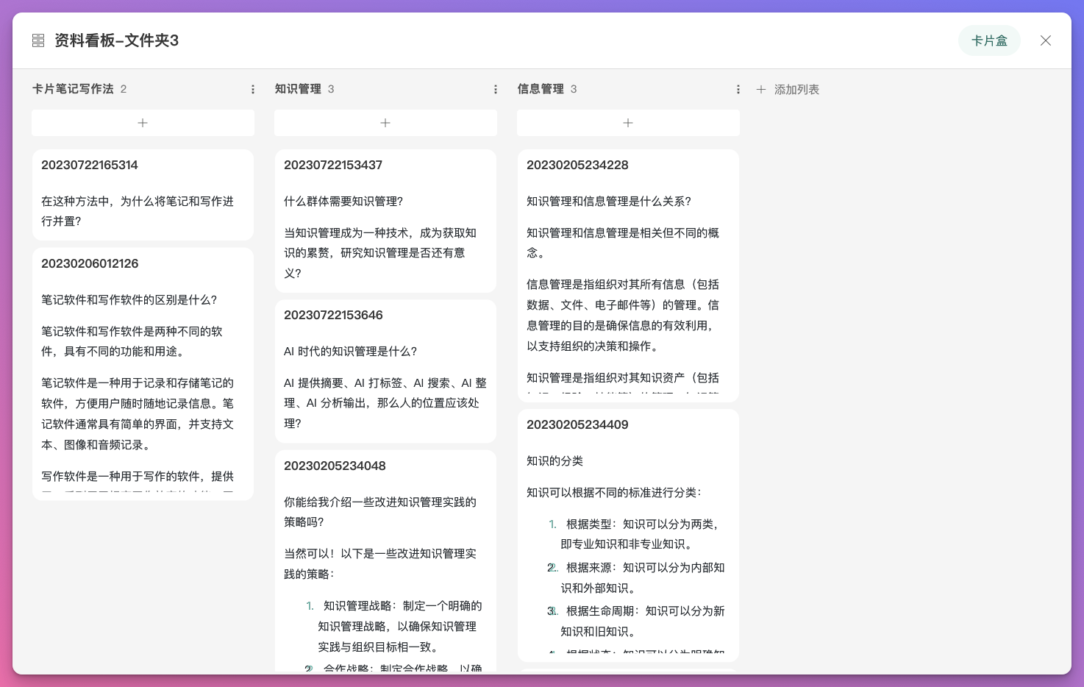Click paragraph starting 信息管理是指组织对其所有信息
Screen dimensions: 1084x687
[623, 315]
